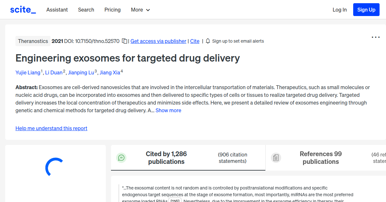Select Pricing in the navigation bar
Image resolution: width=386 pixels, height=202 pixels.
112,10
